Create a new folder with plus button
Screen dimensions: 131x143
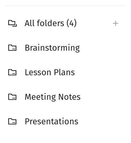(x=116, y=23)
